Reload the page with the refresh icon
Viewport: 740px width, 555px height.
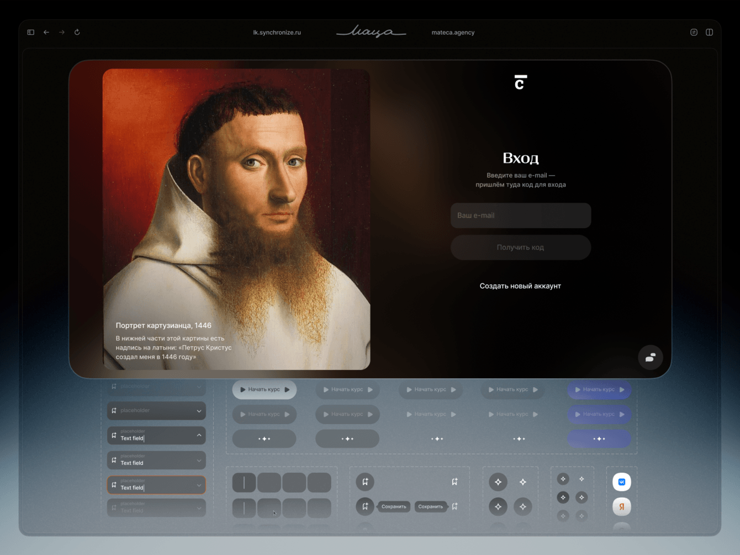click(x=77, y=32)
